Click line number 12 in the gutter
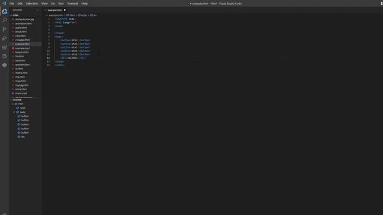Screen dimensions: 383x215 click(x=48, y=58)
